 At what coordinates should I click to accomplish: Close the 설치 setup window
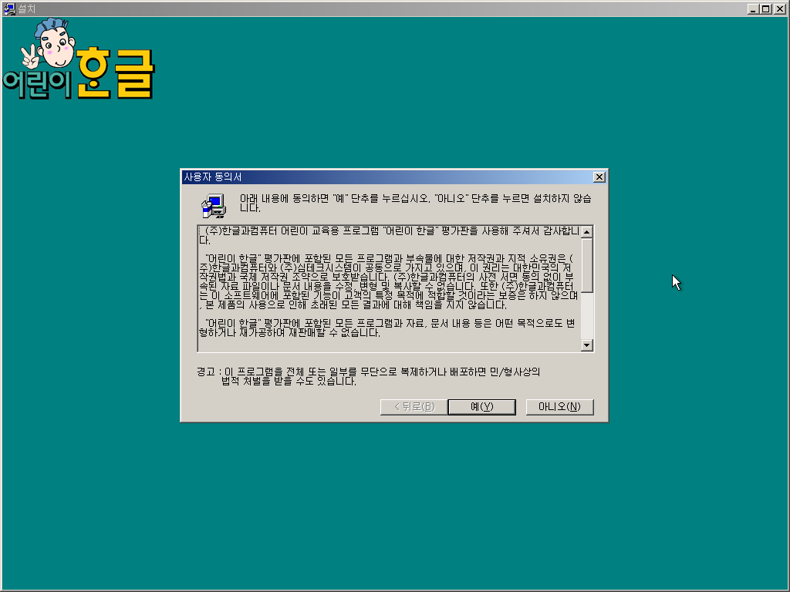(x=779, y=9)
